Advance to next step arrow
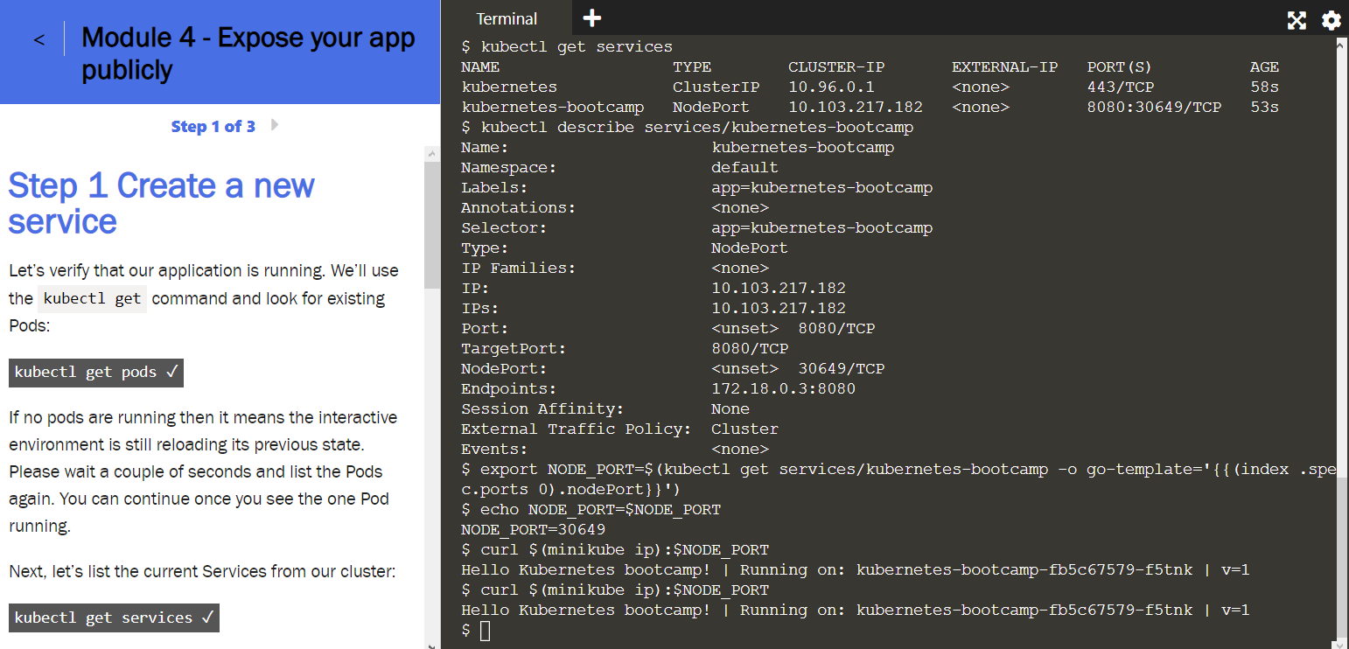1349x649 pixels. 275,125
